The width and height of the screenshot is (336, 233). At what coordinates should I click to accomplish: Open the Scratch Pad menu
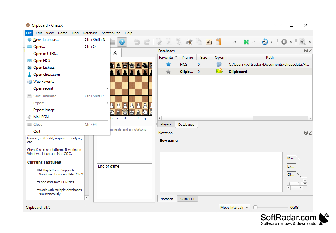click(111, 33)
